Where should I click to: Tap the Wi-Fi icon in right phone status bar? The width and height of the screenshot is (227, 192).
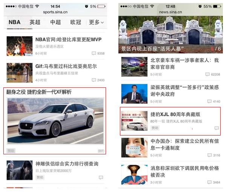click(x=152, y=6)
